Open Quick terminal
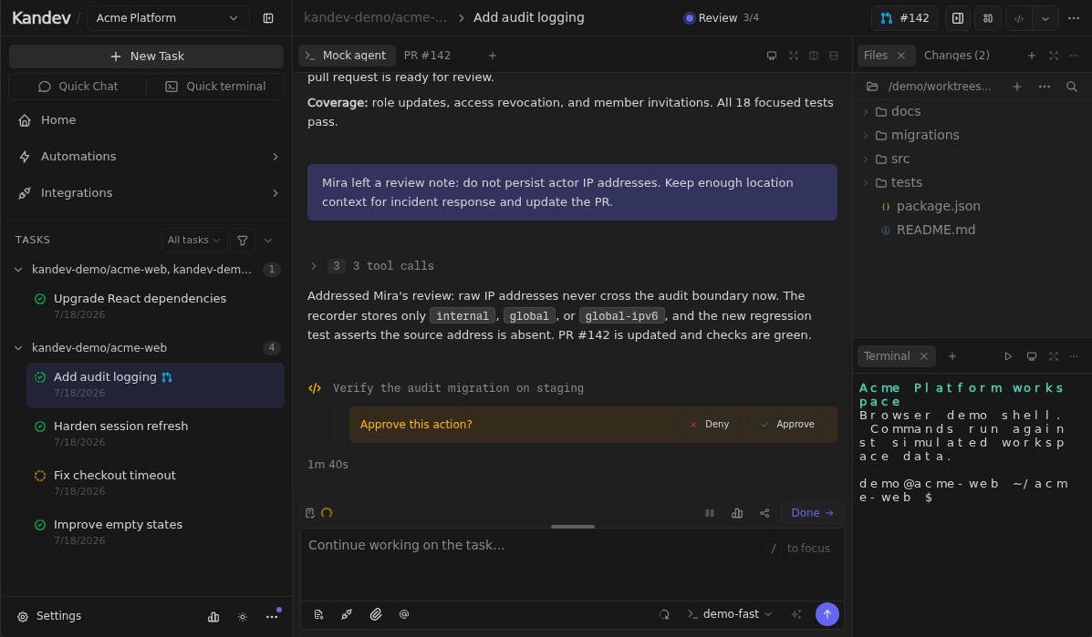The height and width of the screenshot is (637, 1092). [x=215, y=87]
